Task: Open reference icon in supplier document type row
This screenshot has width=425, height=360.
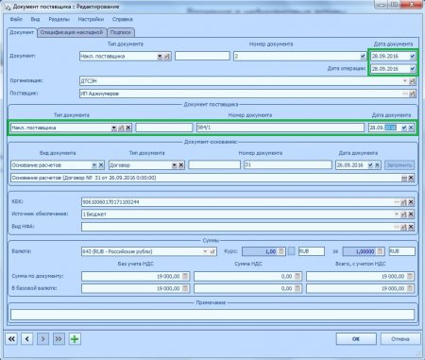Action: click(x=121, y=128)
